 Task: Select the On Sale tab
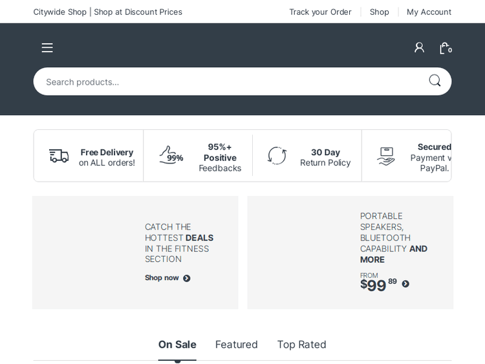point(177,345)
